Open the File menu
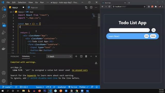The width and height of the screenshot is (165, 93). [x=8, y=2]
